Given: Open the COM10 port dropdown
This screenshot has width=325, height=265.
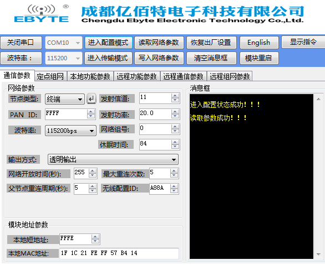Looking at the screenshot, I should pyautogui.click(x=64, y=43).
